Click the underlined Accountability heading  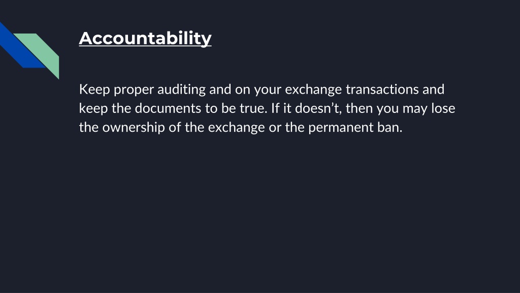145,39
